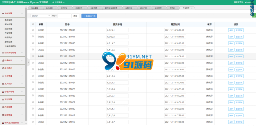The image size is (256, 126).
Task: Expand the 会员管理 section chevron
Action: [22, 76]
